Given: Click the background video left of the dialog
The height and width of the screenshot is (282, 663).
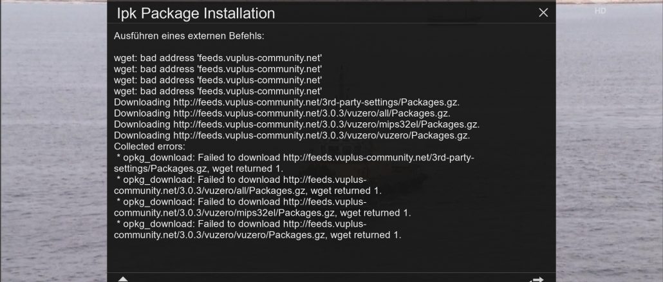Looking at the screenshot, I should tap(53, 144).
